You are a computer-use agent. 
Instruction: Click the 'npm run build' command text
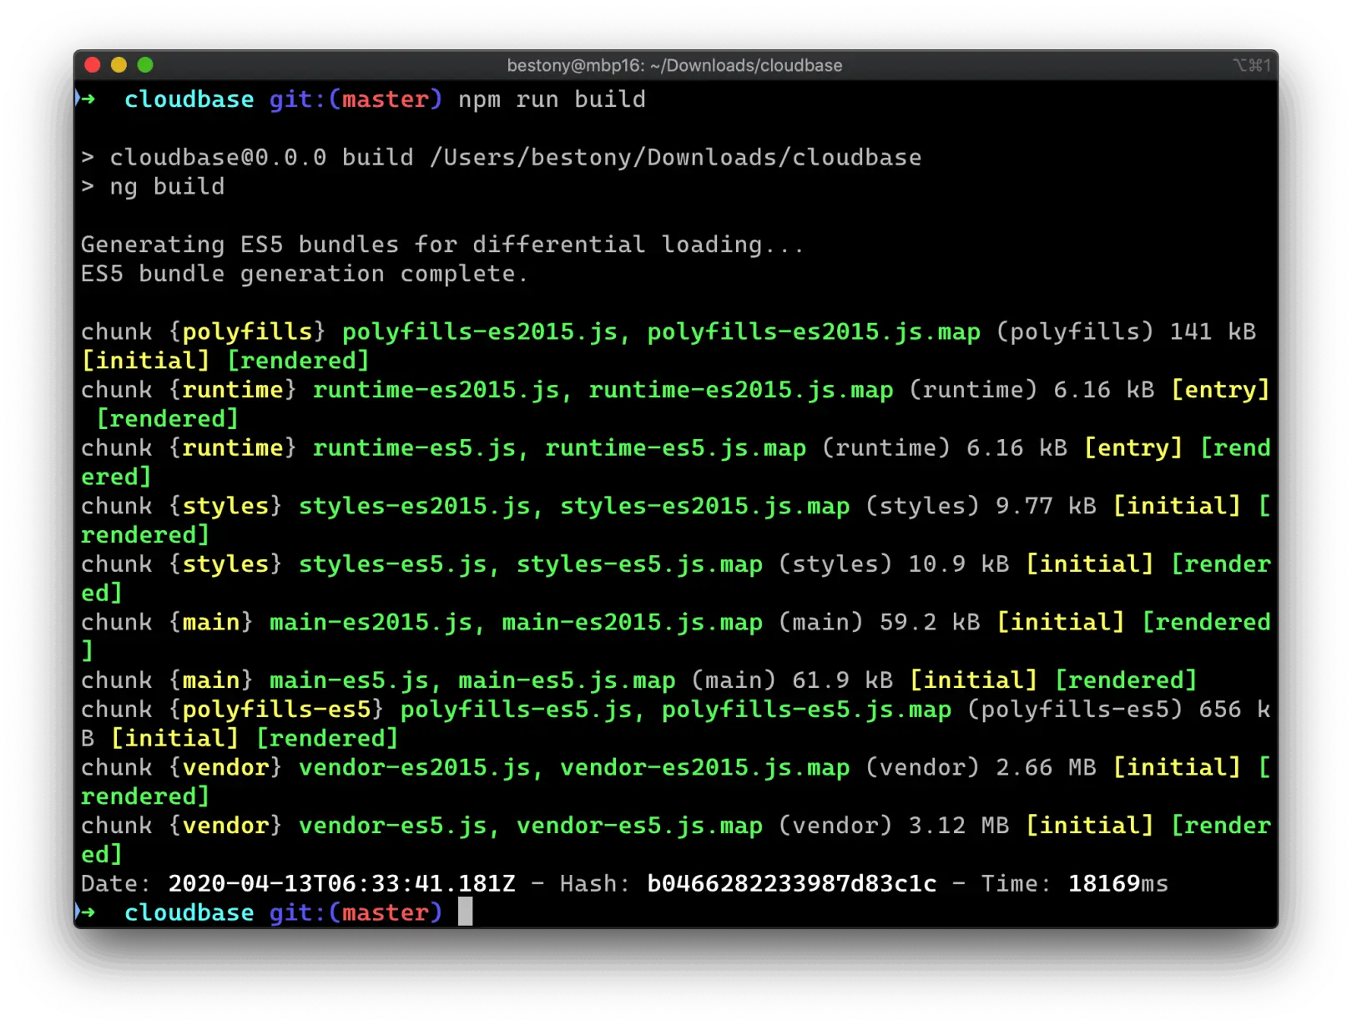pos(552,99)
